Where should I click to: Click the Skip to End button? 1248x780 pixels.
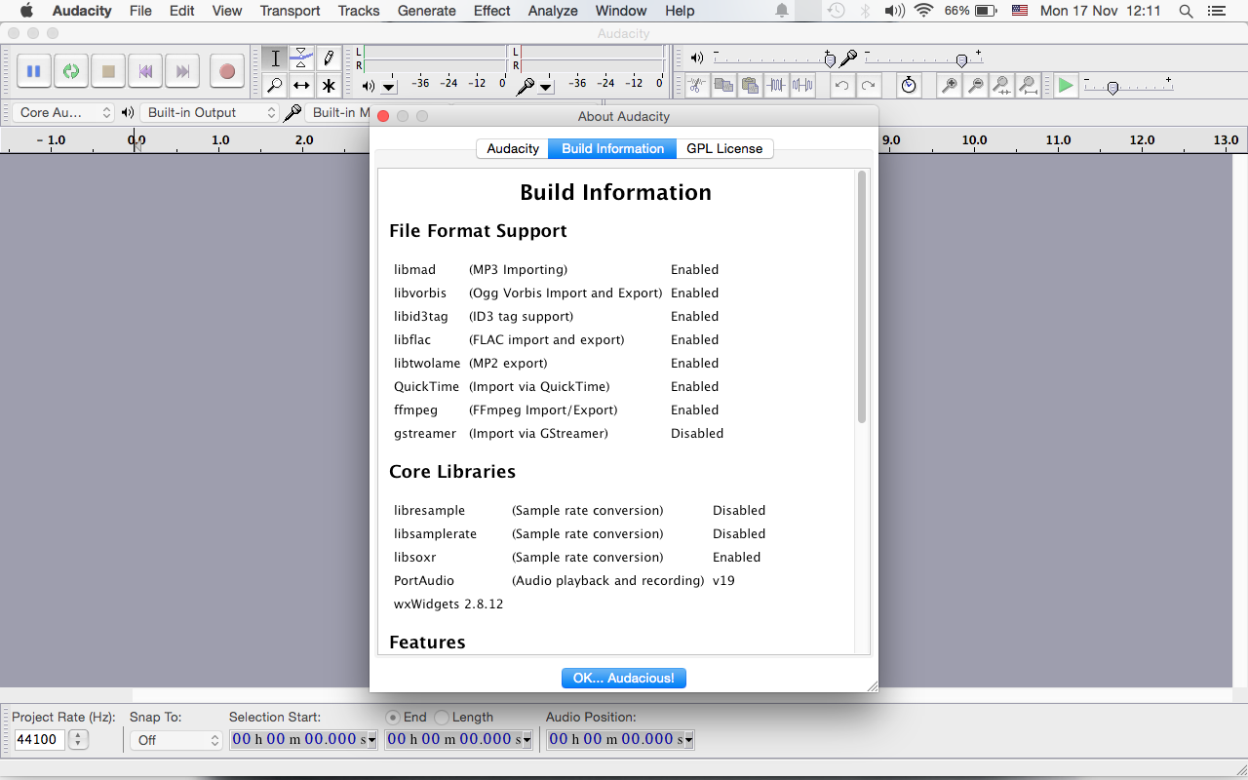click(x=182, y=71)
